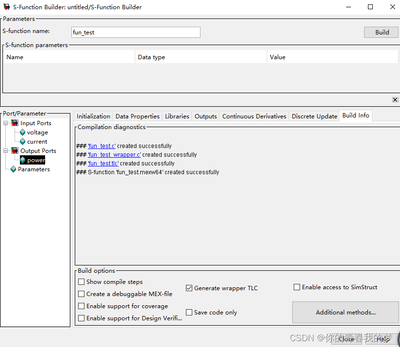Enable access to SimStruct checkbox
This screenshot has width=400, height=347.
297,287
